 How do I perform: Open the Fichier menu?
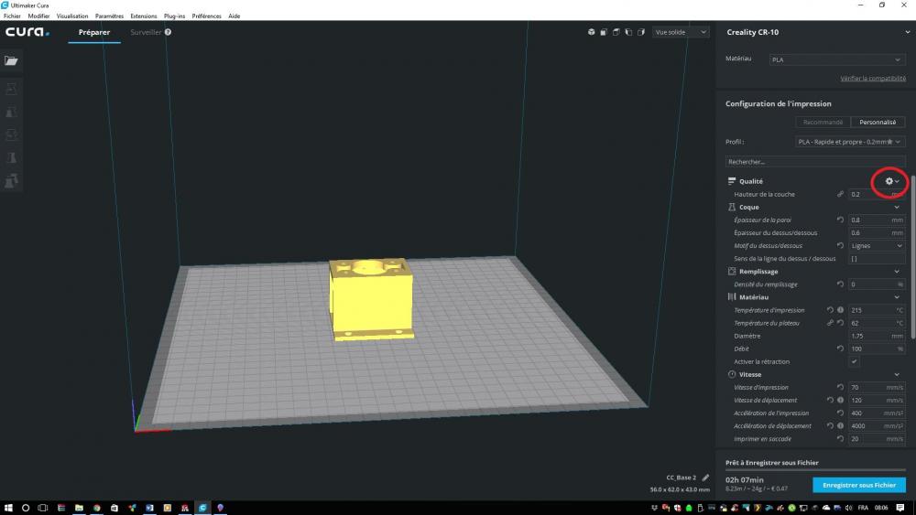coord(12,16)
